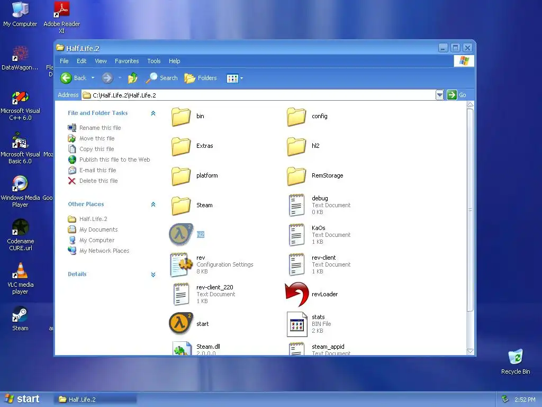Screen dimensions: 542x407
Task: Go to My Computer in Other Places
Action: coord(97,240)
